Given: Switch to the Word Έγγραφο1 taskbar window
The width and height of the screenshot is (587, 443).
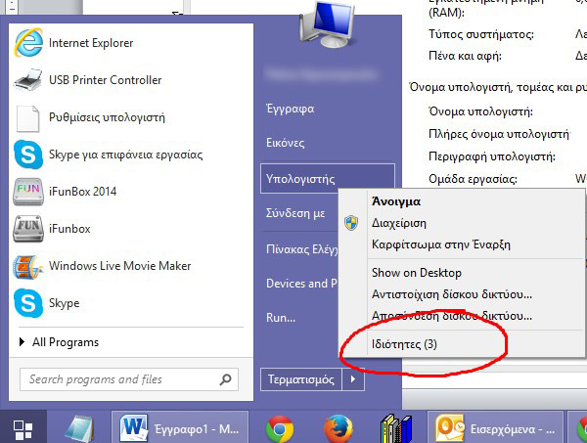Looking at the screenshot, I should coord(182,427).
